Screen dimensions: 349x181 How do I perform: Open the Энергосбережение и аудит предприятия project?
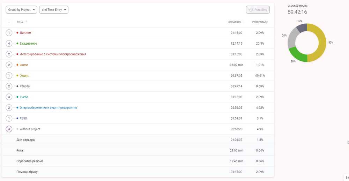[48, 108]
